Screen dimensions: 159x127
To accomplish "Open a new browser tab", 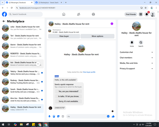I will tap(66, 3).
